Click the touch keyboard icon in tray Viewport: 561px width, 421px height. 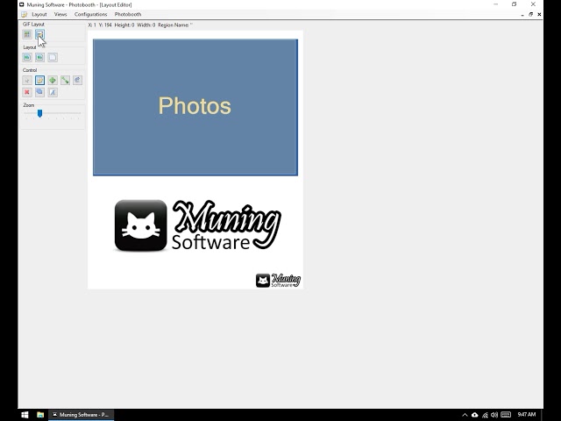pos(506,415)
